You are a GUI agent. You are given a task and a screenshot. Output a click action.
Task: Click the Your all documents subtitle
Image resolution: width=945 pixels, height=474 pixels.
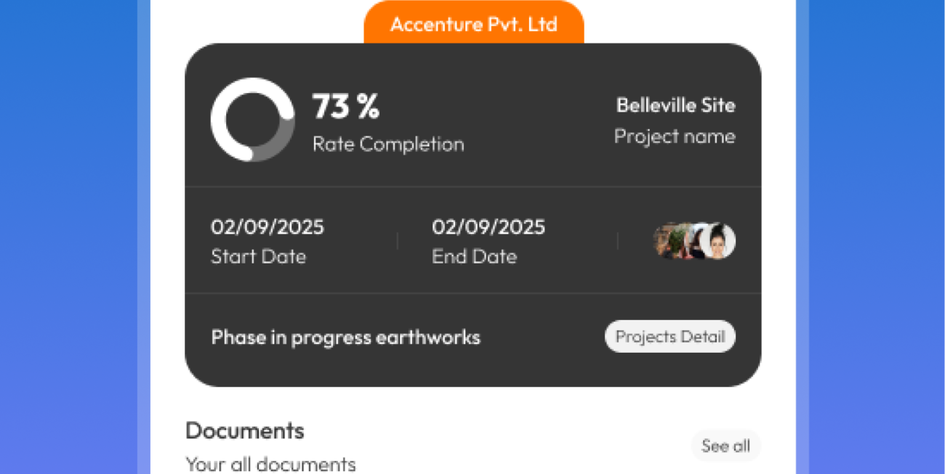click(x=270, y=464)
